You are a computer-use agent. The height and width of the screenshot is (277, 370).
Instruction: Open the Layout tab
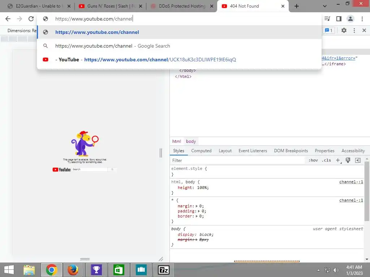coord(225,151)
